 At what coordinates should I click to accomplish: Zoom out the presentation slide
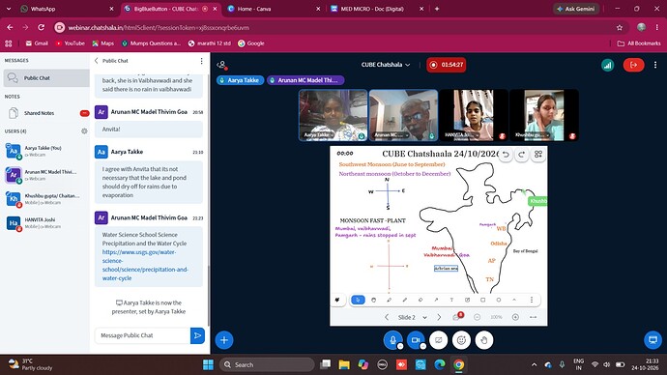(x=478, y=317)
